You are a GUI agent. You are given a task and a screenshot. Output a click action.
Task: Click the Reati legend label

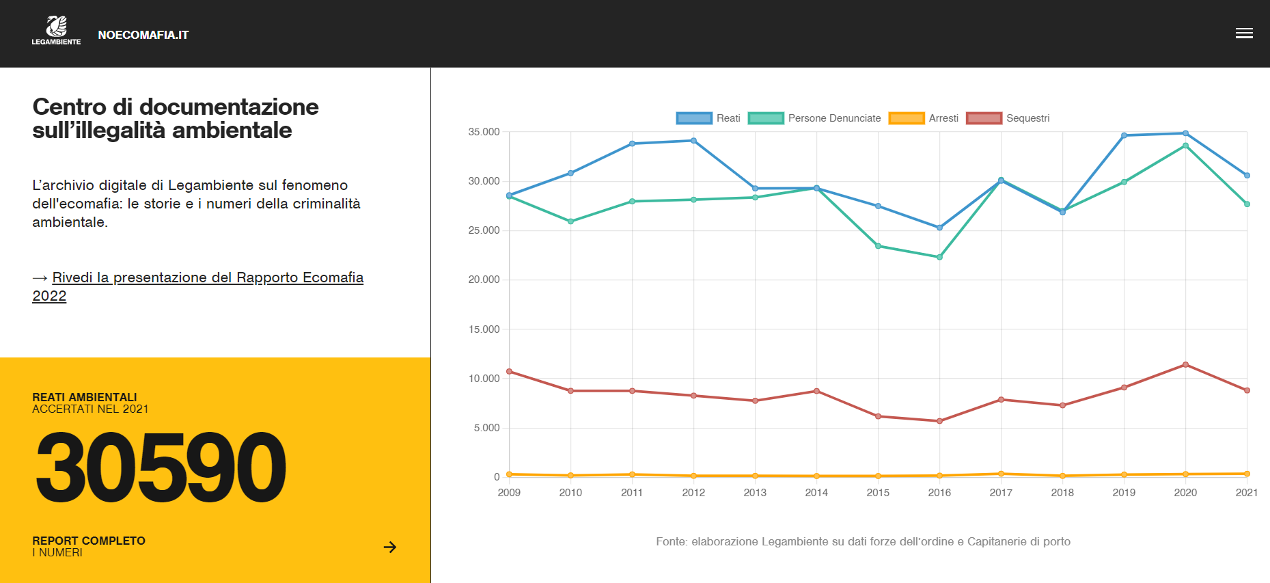click(728, 118)
